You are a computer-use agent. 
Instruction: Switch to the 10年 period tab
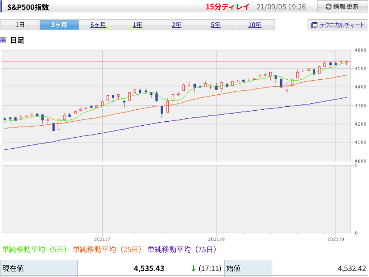(255, 25)
